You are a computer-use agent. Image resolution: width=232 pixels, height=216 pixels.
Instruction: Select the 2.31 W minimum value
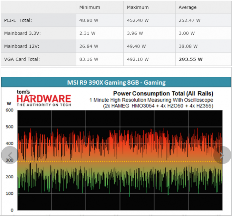click(87, 33)
